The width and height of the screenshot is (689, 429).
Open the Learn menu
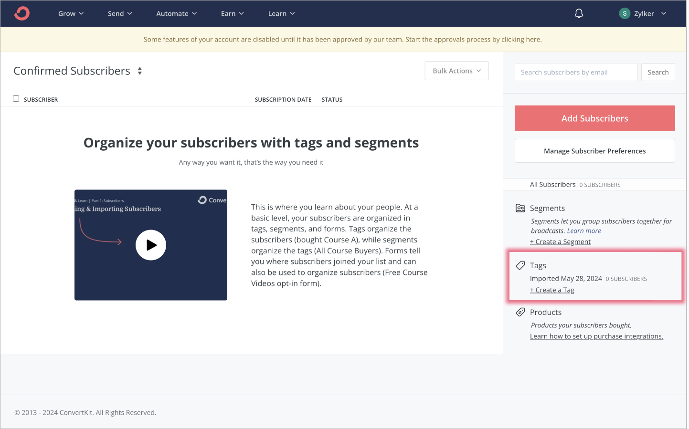[x=282, y=13]
